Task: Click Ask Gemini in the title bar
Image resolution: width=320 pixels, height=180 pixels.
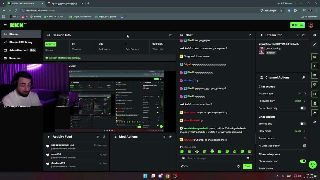Action: click(x=285, y=3)
